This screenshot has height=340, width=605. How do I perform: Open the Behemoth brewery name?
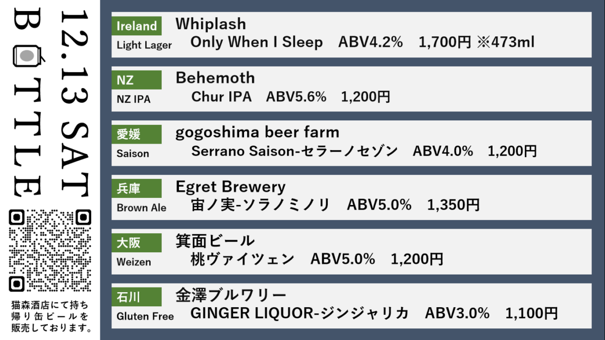click(215, 78)
